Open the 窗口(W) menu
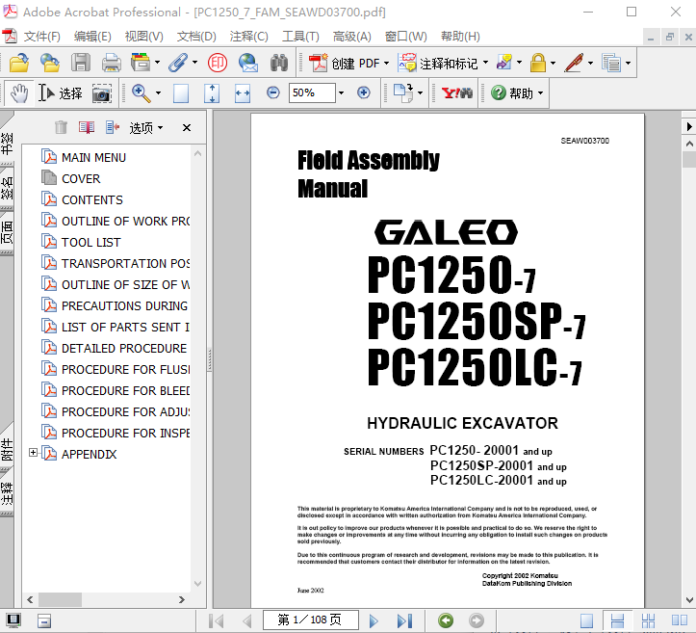Image resolution: width=696 pixels, height=633 pixels. click(x=405, y=37)
